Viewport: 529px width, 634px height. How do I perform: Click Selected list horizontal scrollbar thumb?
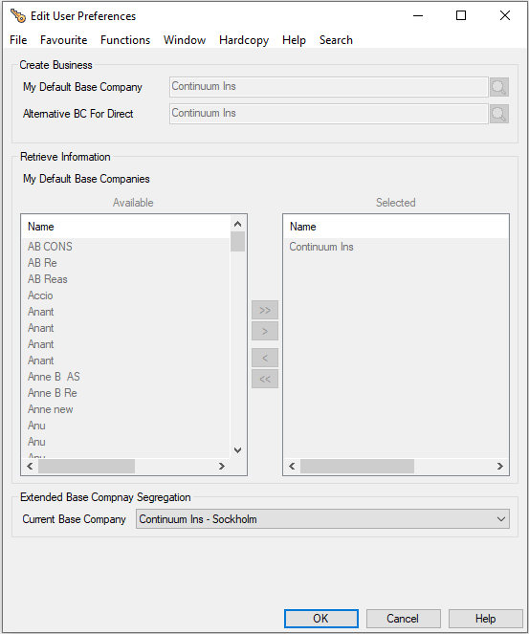357,467
